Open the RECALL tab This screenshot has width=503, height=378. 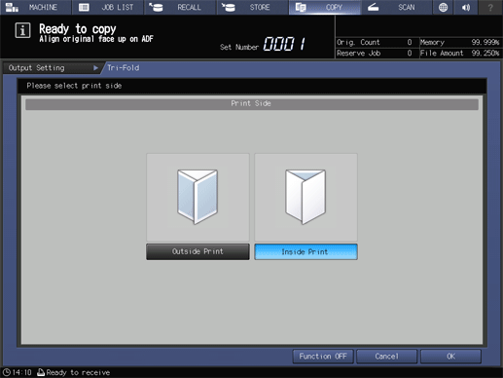(180, 7)
